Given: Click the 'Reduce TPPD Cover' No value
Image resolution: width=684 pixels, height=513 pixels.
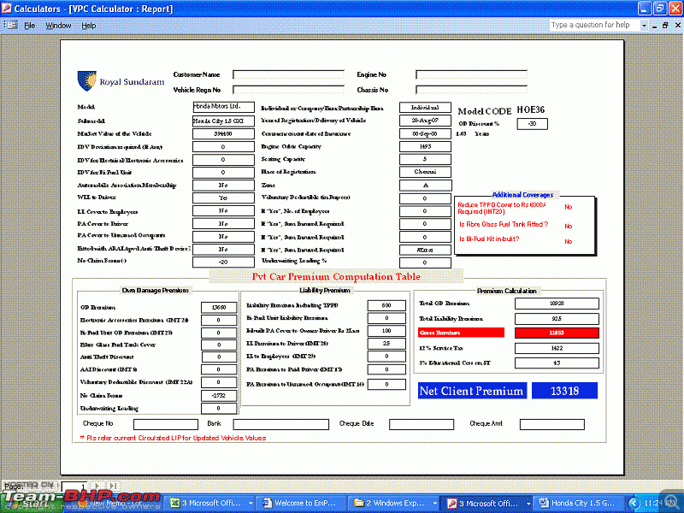Looking at the screenshot, I should [568, 207].
